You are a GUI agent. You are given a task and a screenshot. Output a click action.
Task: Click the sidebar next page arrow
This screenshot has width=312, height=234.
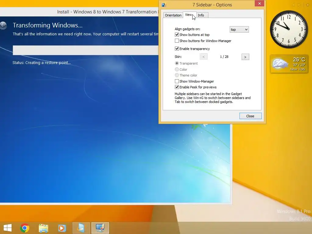(299, 5)
